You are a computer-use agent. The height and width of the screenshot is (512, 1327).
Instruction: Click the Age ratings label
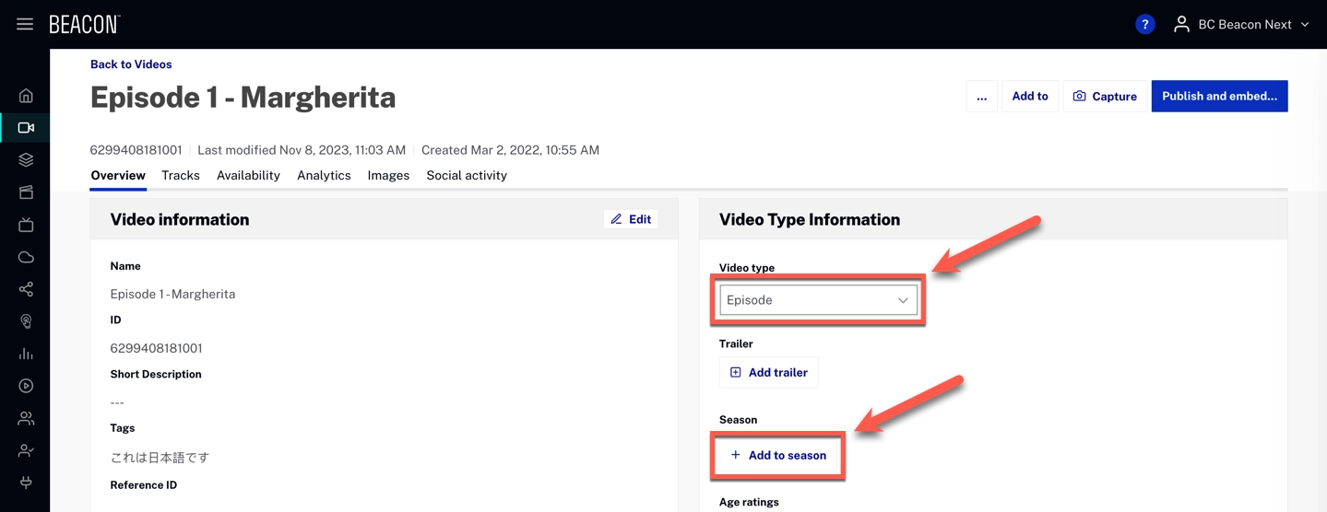tap(749, 502)
